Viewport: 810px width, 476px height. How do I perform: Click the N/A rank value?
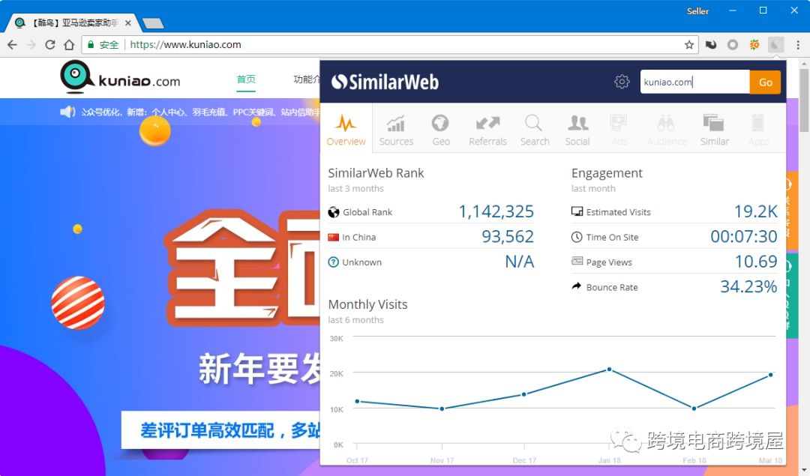tap(519, 262)
